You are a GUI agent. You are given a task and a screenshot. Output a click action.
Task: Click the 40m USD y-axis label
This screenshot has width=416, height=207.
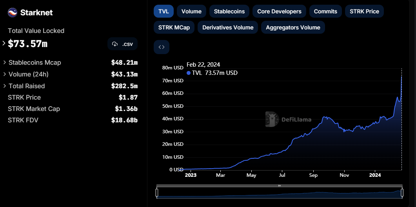[173, 119]
